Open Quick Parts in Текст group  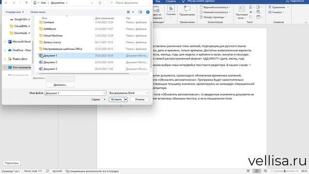[x=251, y=7]
